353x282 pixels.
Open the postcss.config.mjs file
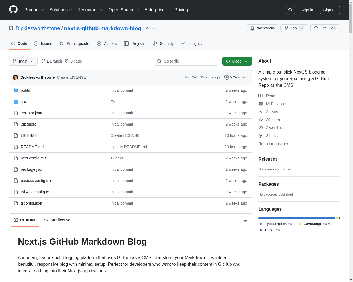(36, 181)
